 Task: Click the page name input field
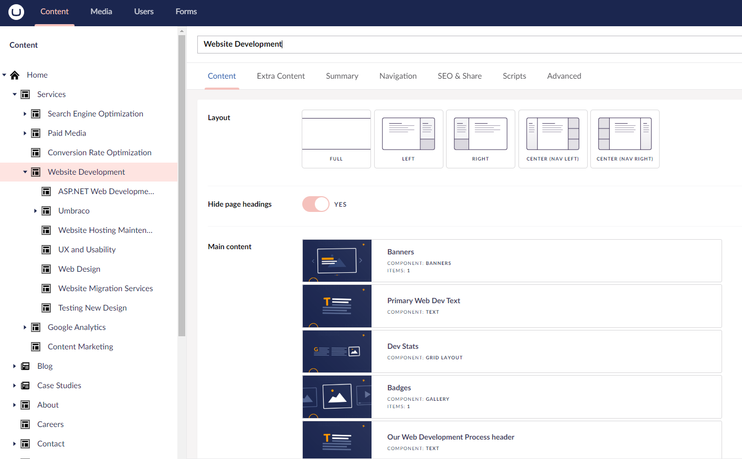(467, 44)
